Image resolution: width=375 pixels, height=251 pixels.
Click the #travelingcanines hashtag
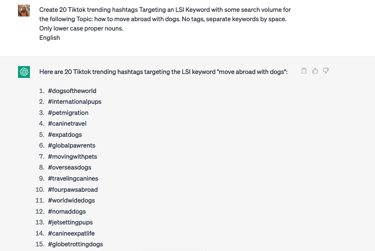click(x=73, y=178)
